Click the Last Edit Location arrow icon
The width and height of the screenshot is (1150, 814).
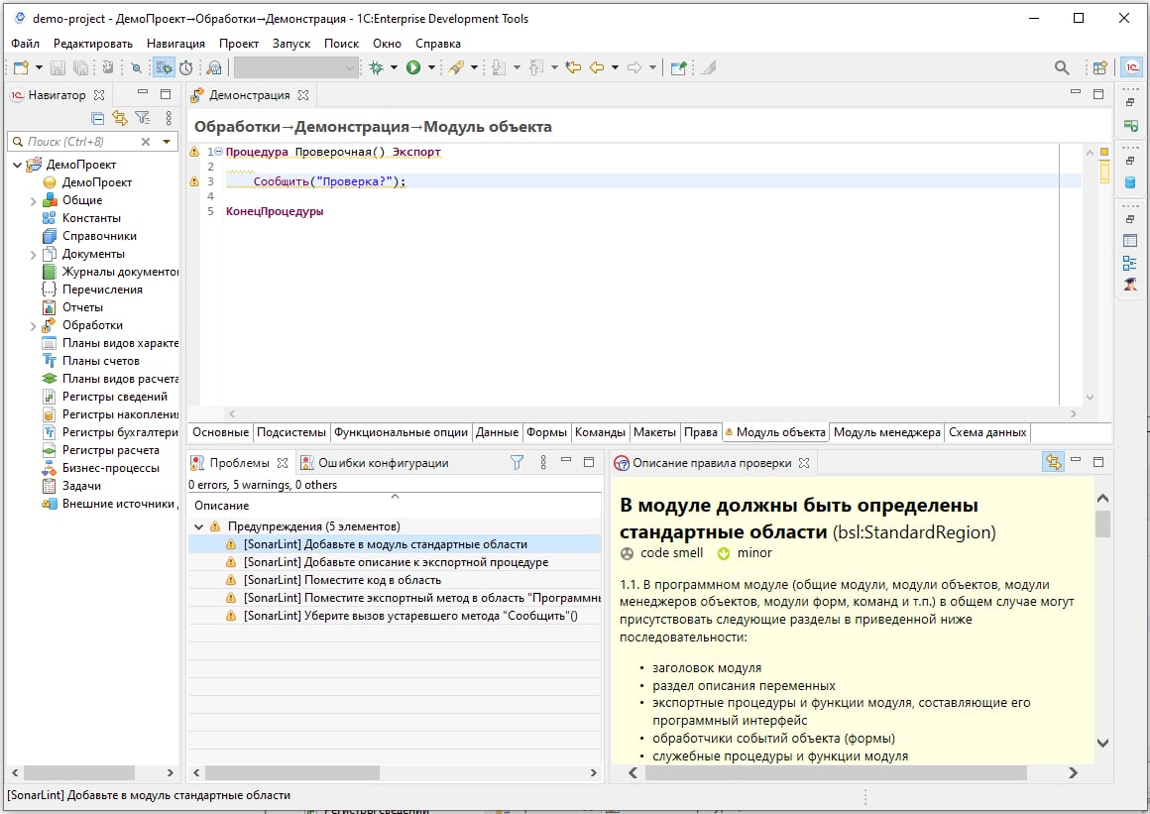pyautogui.click(x=574, y=67)
